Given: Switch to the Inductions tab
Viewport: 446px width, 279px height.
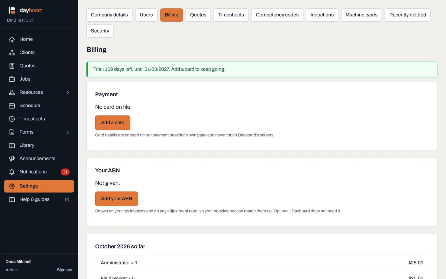Looking at the screenshot, I should click(322, 15).
